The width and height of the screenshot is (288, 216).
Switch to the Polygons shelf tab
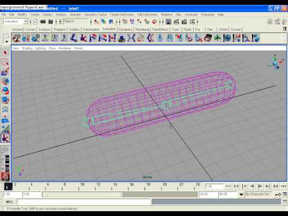click(x=59, y=29)
